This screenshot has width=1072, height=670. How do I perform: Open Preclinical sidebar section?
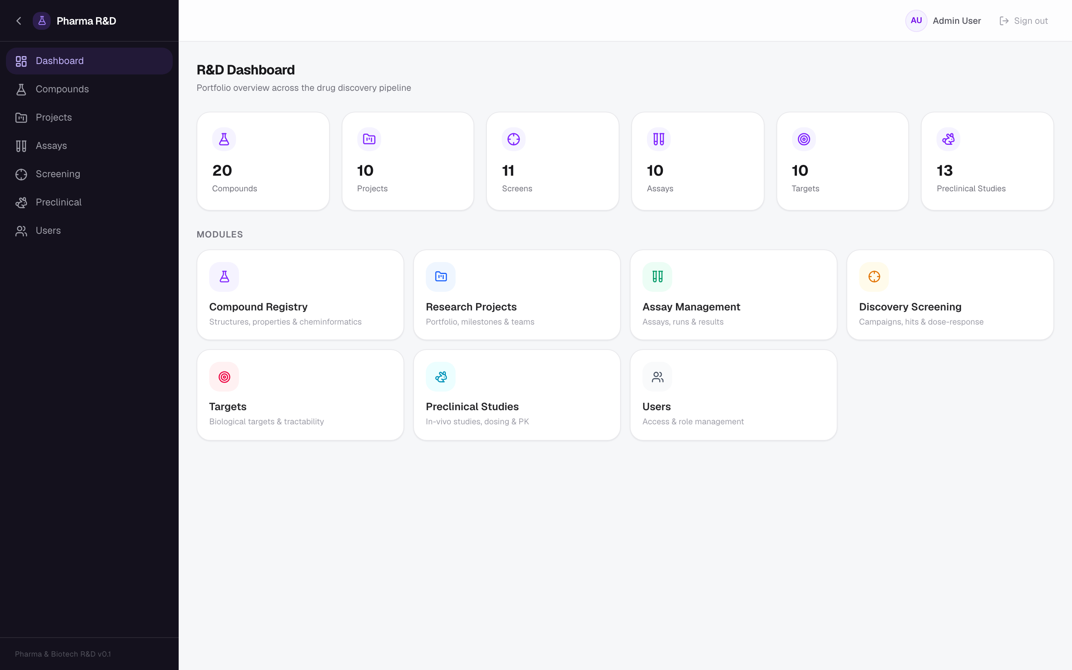(89, 203)
